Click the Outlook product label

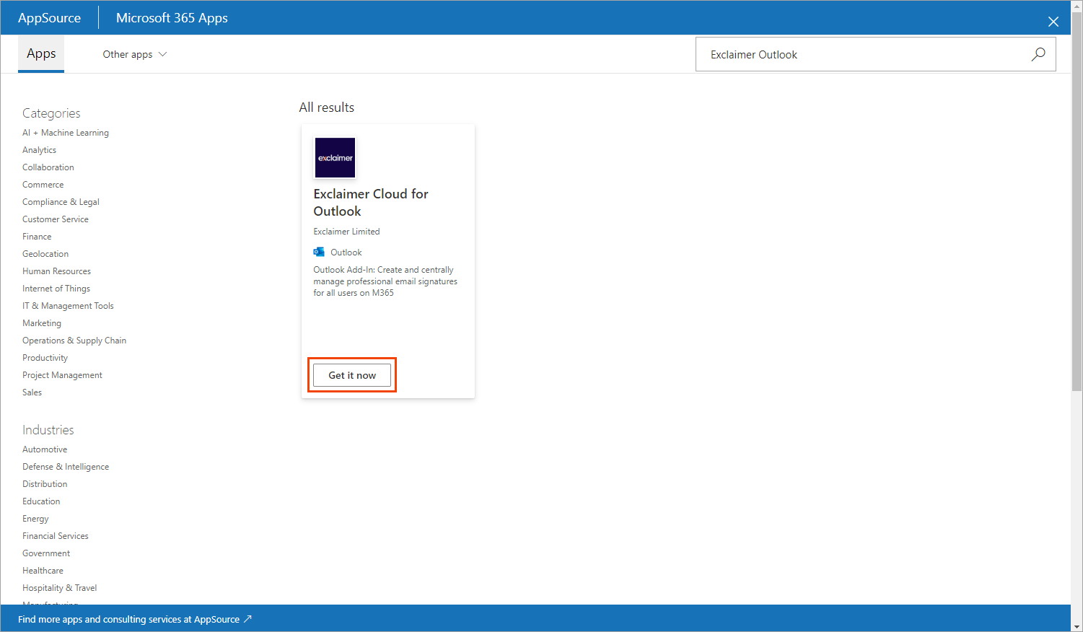[x=346, y=253]
